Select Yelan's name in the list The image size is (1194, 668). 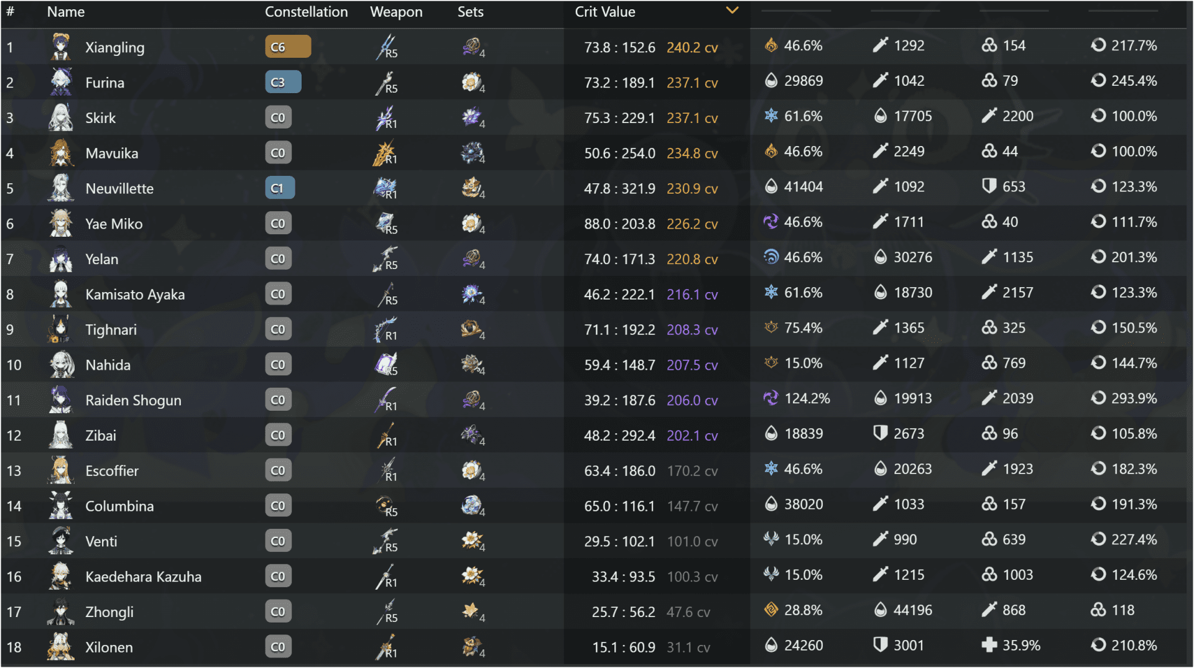pyautogui.click(x=102, y=259)
